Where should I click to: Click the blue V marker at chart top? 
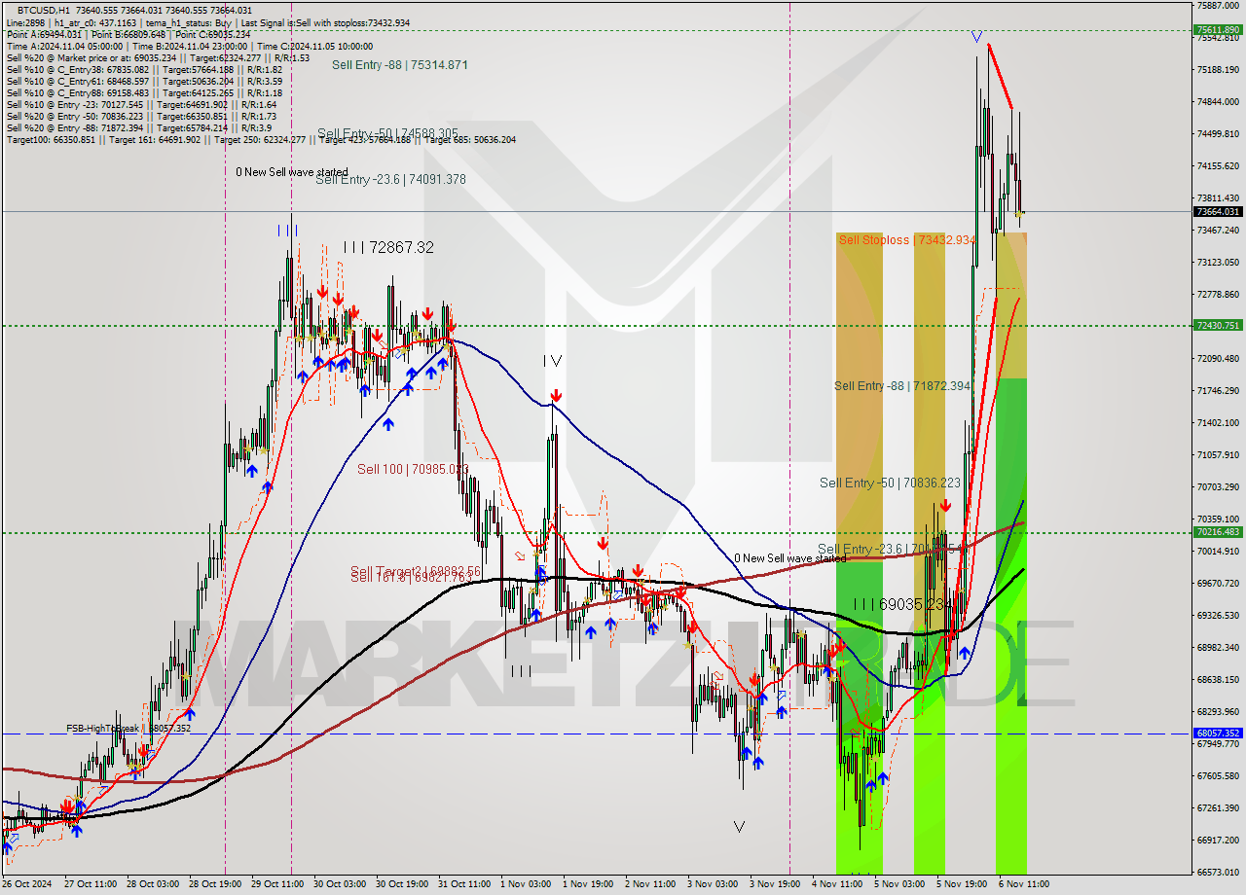click(976, 37)
